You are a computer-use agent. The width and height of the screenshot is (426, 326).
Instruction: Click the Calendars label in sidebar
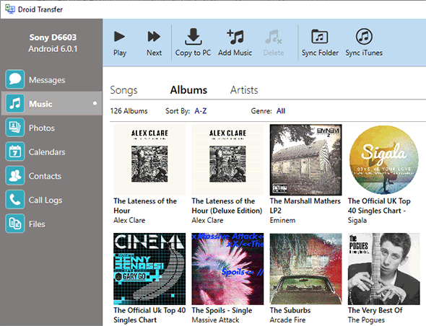(x=47, y=152)
